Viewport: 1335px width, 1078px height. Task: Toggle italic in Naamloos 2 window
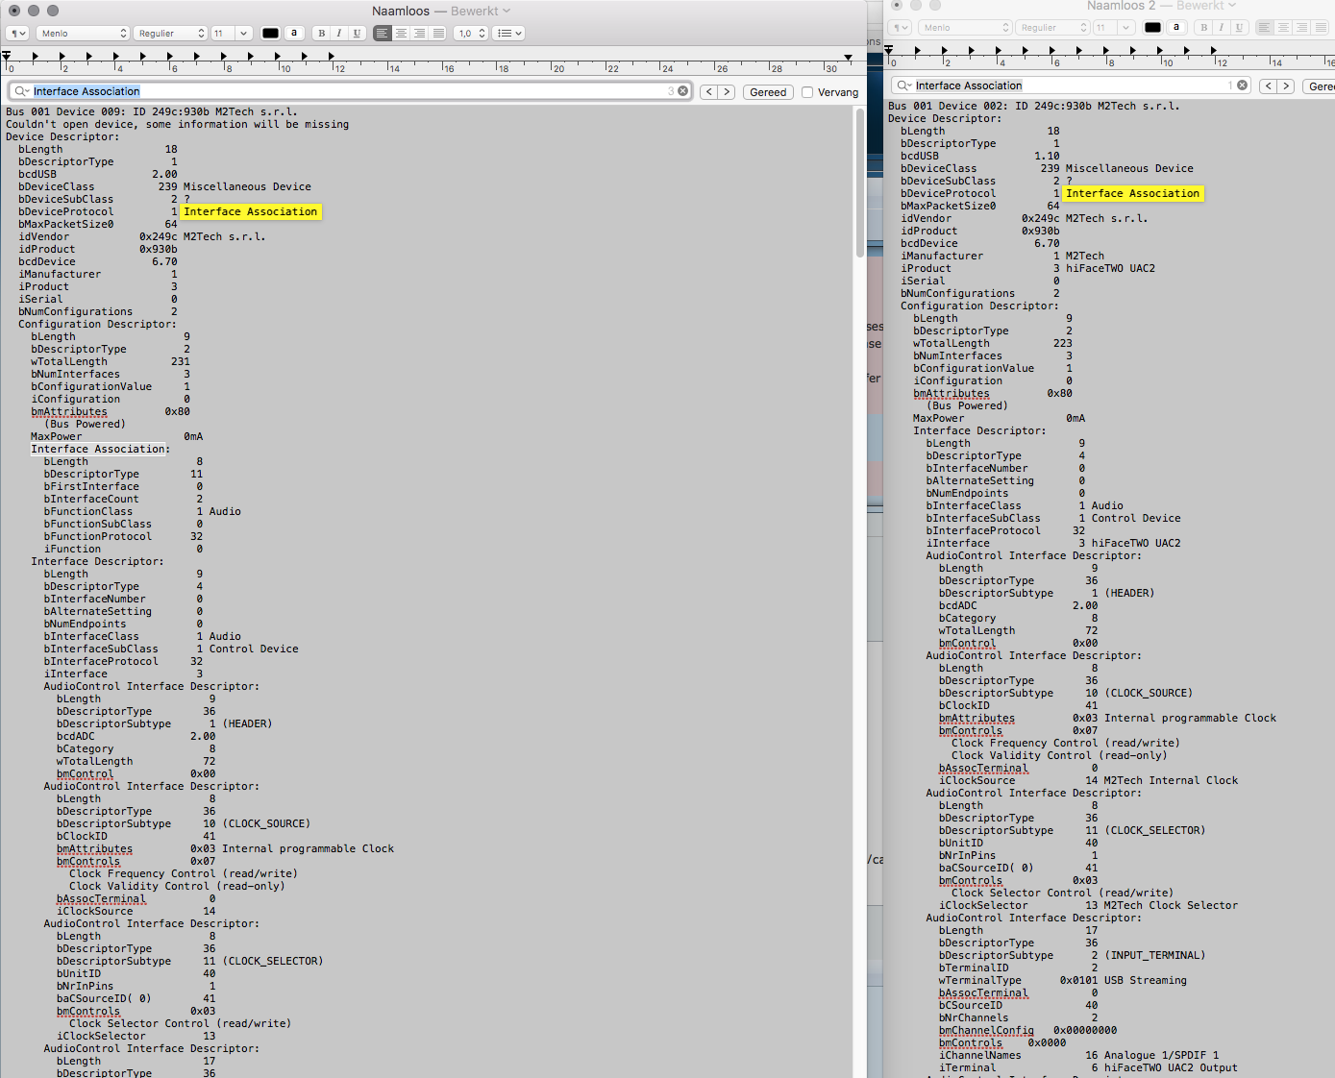1222,28
